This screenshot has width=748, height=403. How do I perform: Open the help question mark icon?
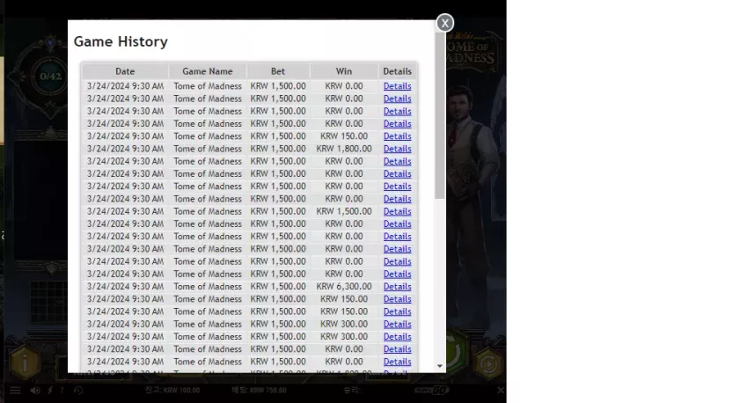point(62,391)
